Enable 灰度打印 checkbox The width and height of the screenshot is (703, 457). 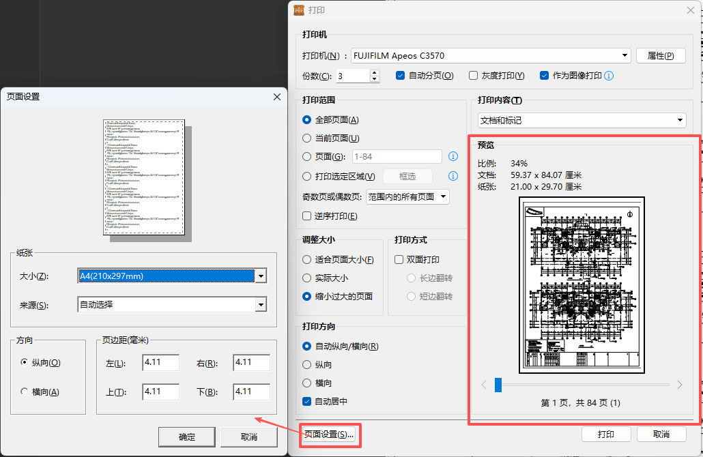coord(474,76)
